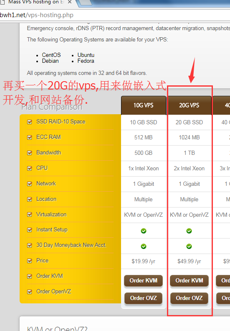Click green Moneyback tick for 20G VPS
230x331 pixels.
[x=189, y=246]
